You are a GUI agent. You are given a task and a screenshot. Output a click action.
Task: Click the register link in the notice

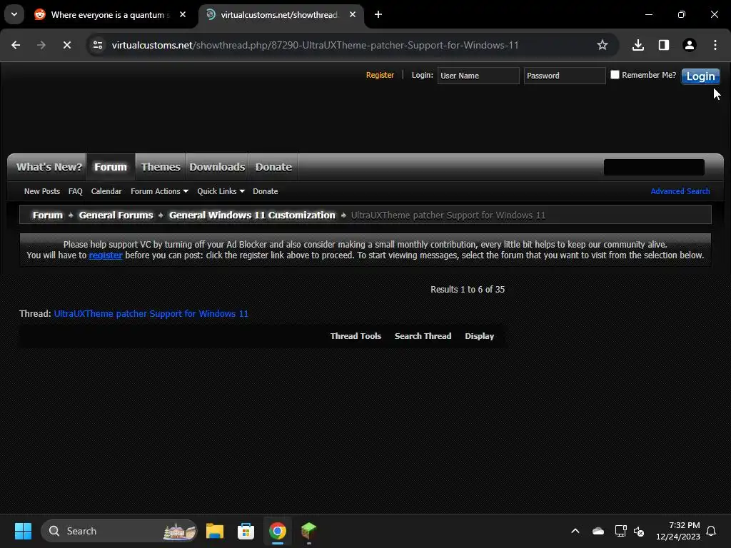tap(106, 255)
